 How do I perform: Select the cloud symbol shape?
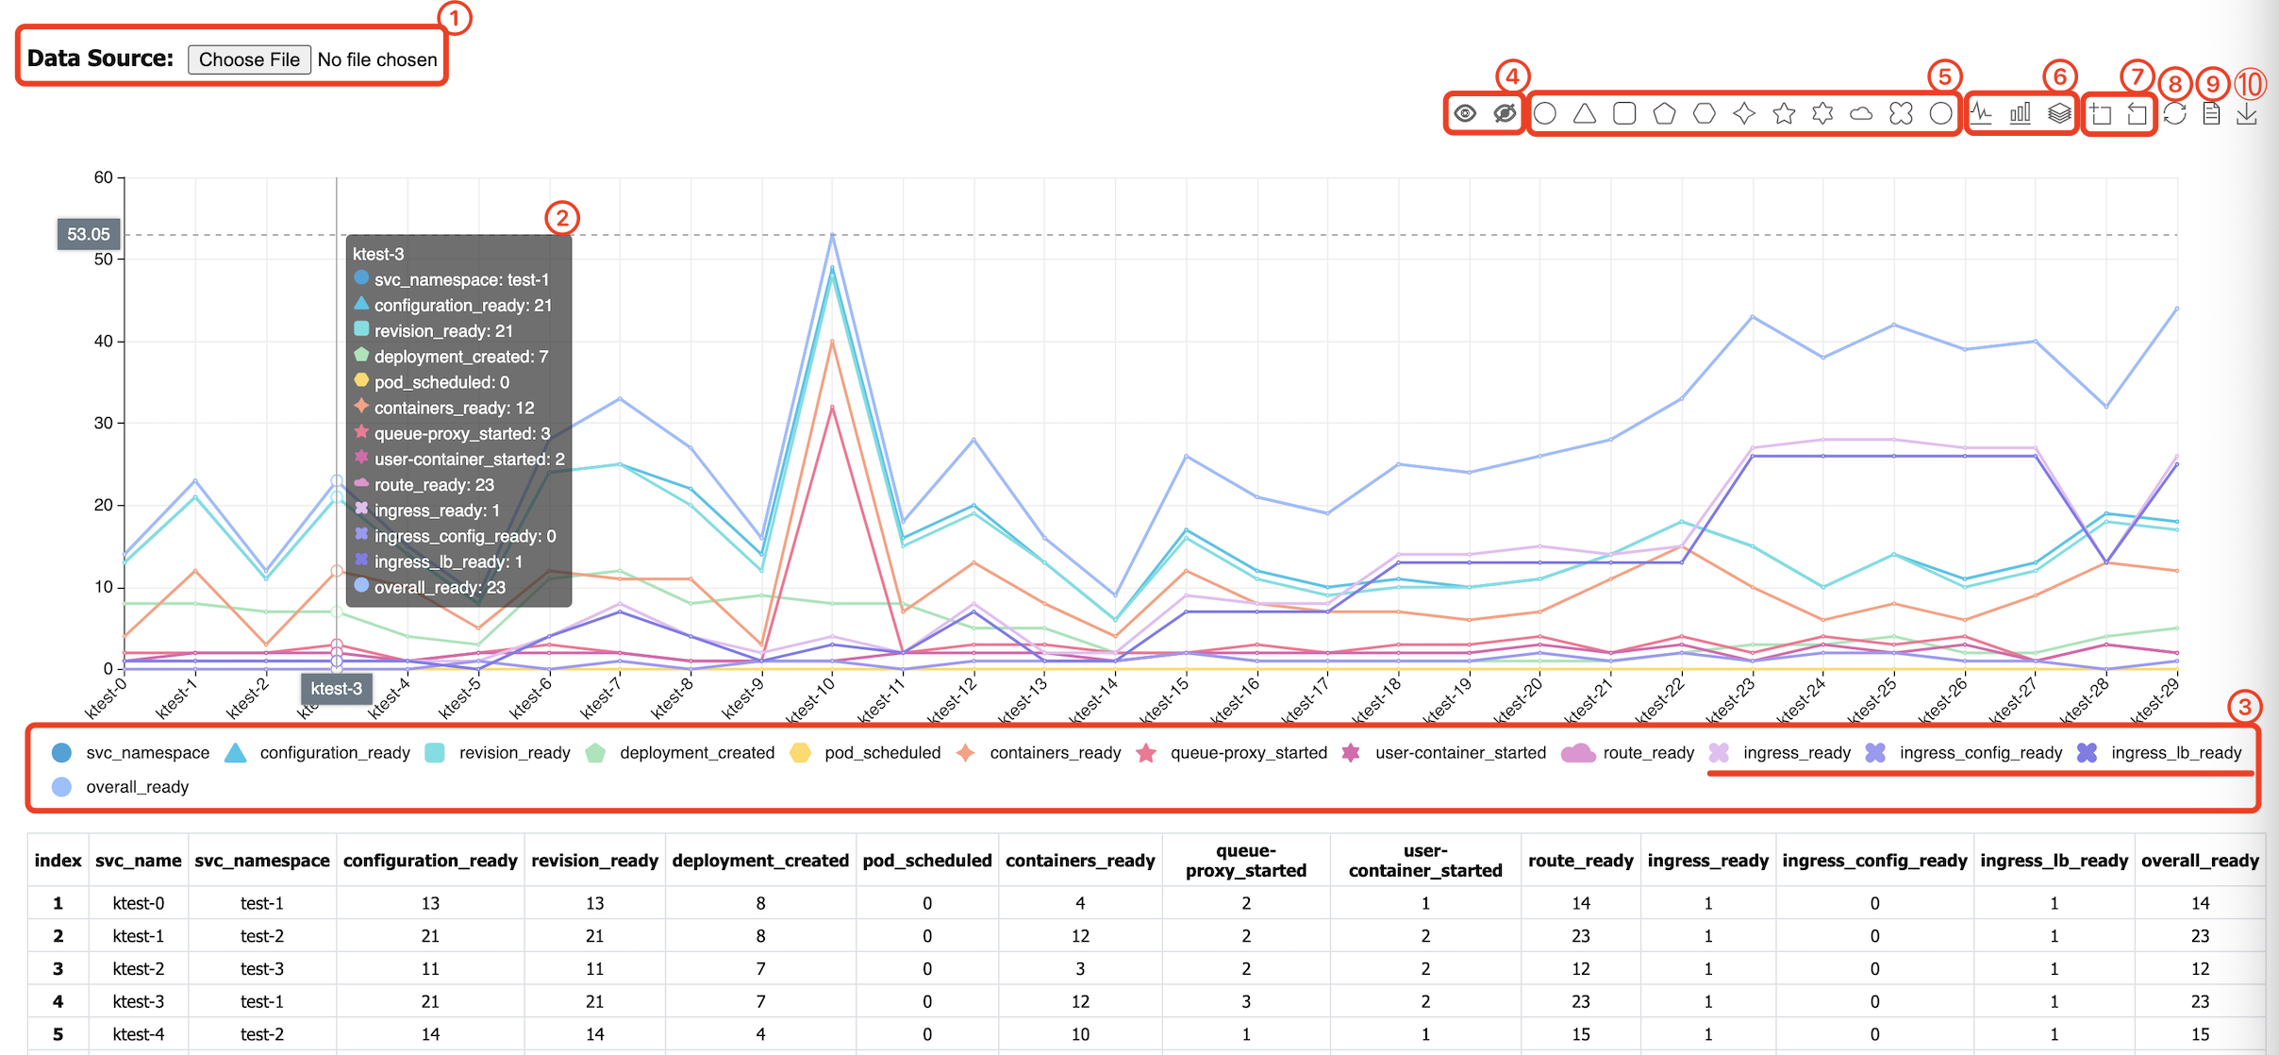(1861, 114)
